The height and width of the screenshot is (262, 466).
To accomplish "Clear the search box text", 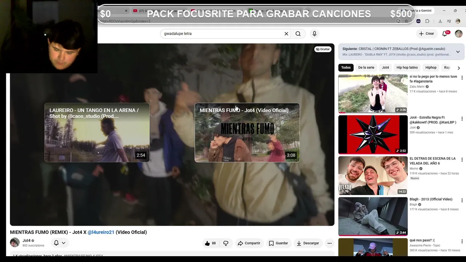I will pyautogui.click(x=286, y=34).
